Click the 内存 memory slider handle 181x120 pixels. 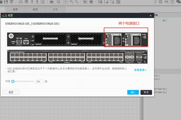[13, 81]
